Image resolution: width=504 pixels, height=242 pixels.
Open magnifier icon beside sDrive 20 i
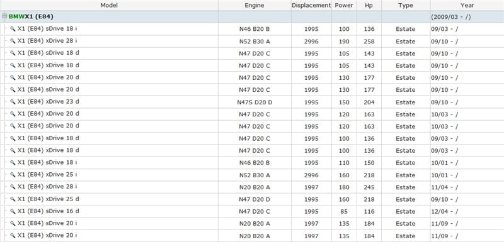click(13, 223)
